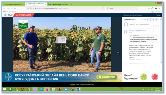Open Microsoft Word from the taskbar
The width and height of the screenshot is (166, 95).
click(78, 89)
